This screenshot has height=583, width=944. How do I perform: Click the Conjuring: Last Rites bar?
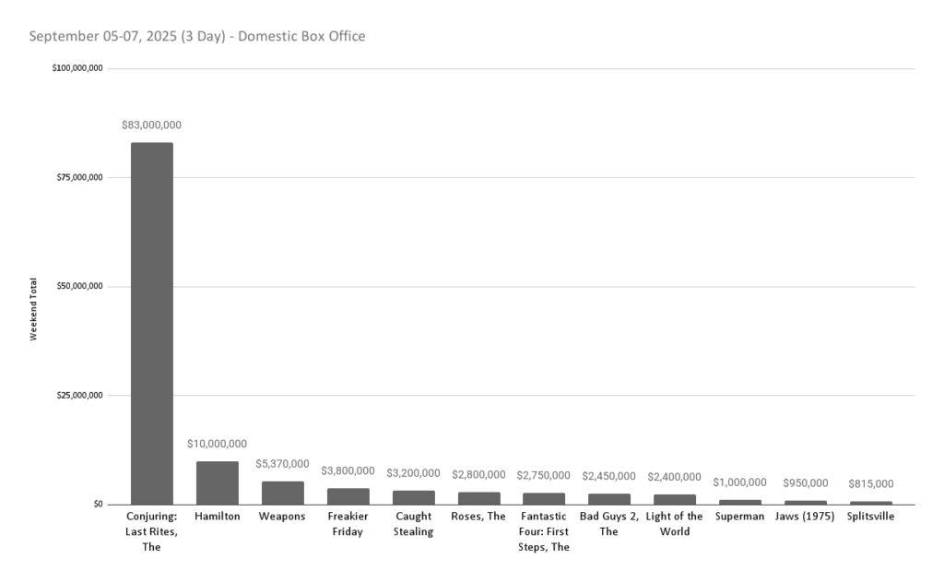[x=151, y=323]
